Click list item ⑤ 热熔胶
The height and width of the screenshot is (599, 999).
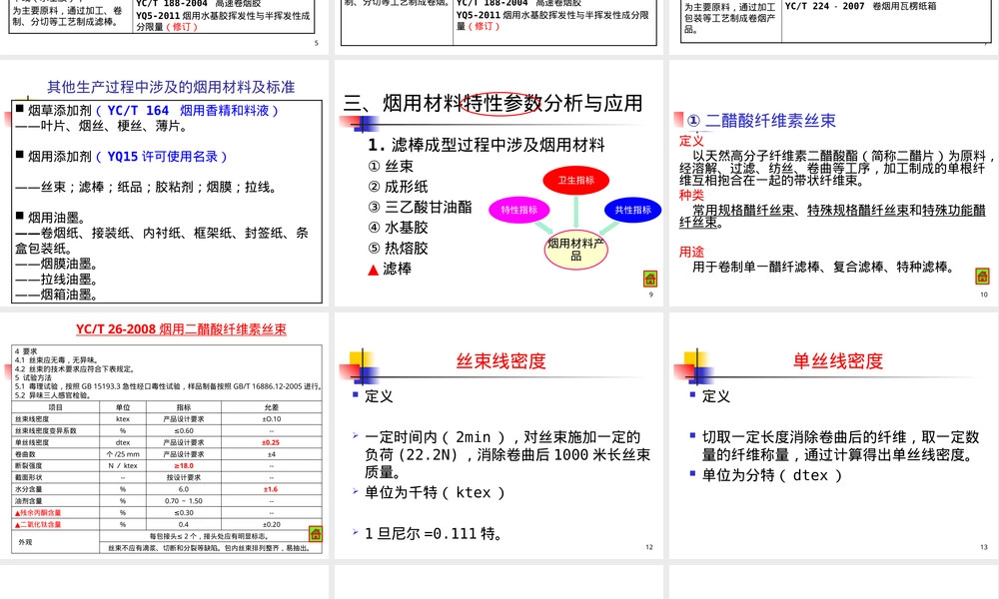[x=399, y=249]
